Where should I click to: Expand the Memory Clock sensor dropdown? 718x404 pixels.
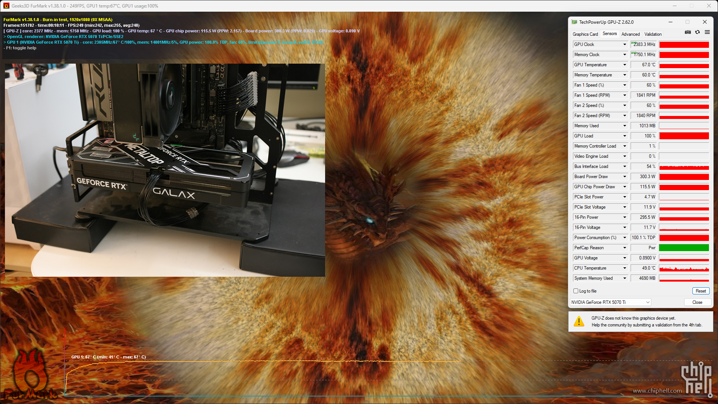tap(625, 55)
